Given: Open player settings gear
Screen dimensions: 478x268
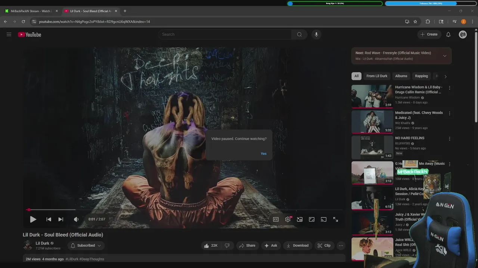Looking at the screenshot, I should [288, 220].
